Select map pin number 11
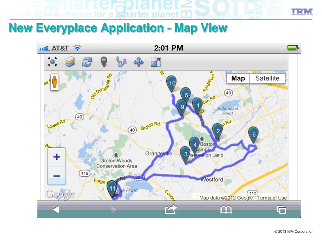The image size is (322, 241). click(112, 189)
